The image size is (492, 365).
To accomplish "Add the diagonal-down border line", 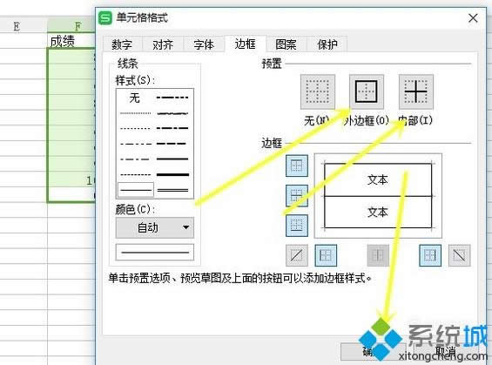I will [x=459, y=255].
